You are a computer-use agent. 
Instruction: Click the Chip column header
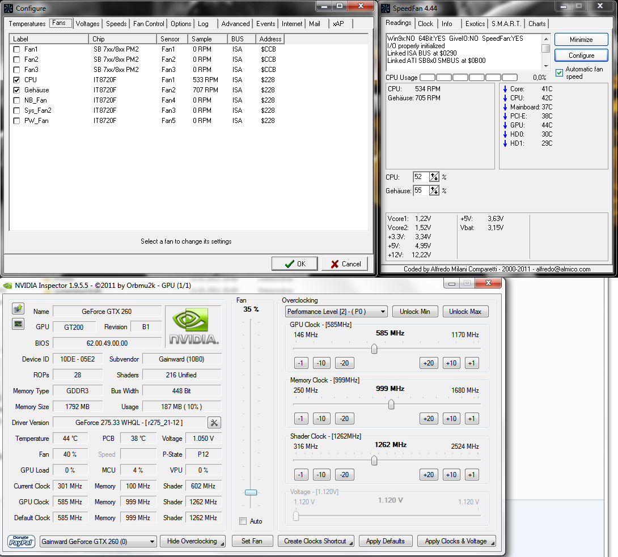coord(123,39)
